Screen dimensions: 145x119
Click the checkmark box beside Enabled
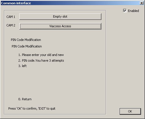(125, 11)
